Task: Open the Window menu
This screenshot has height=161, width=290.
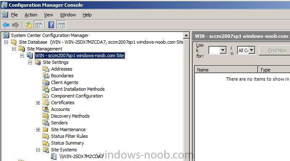Action: [x=68, y=15]
